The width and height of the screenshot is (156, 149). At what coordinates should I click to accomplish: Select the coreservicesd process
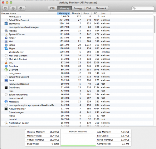(77, 98)
